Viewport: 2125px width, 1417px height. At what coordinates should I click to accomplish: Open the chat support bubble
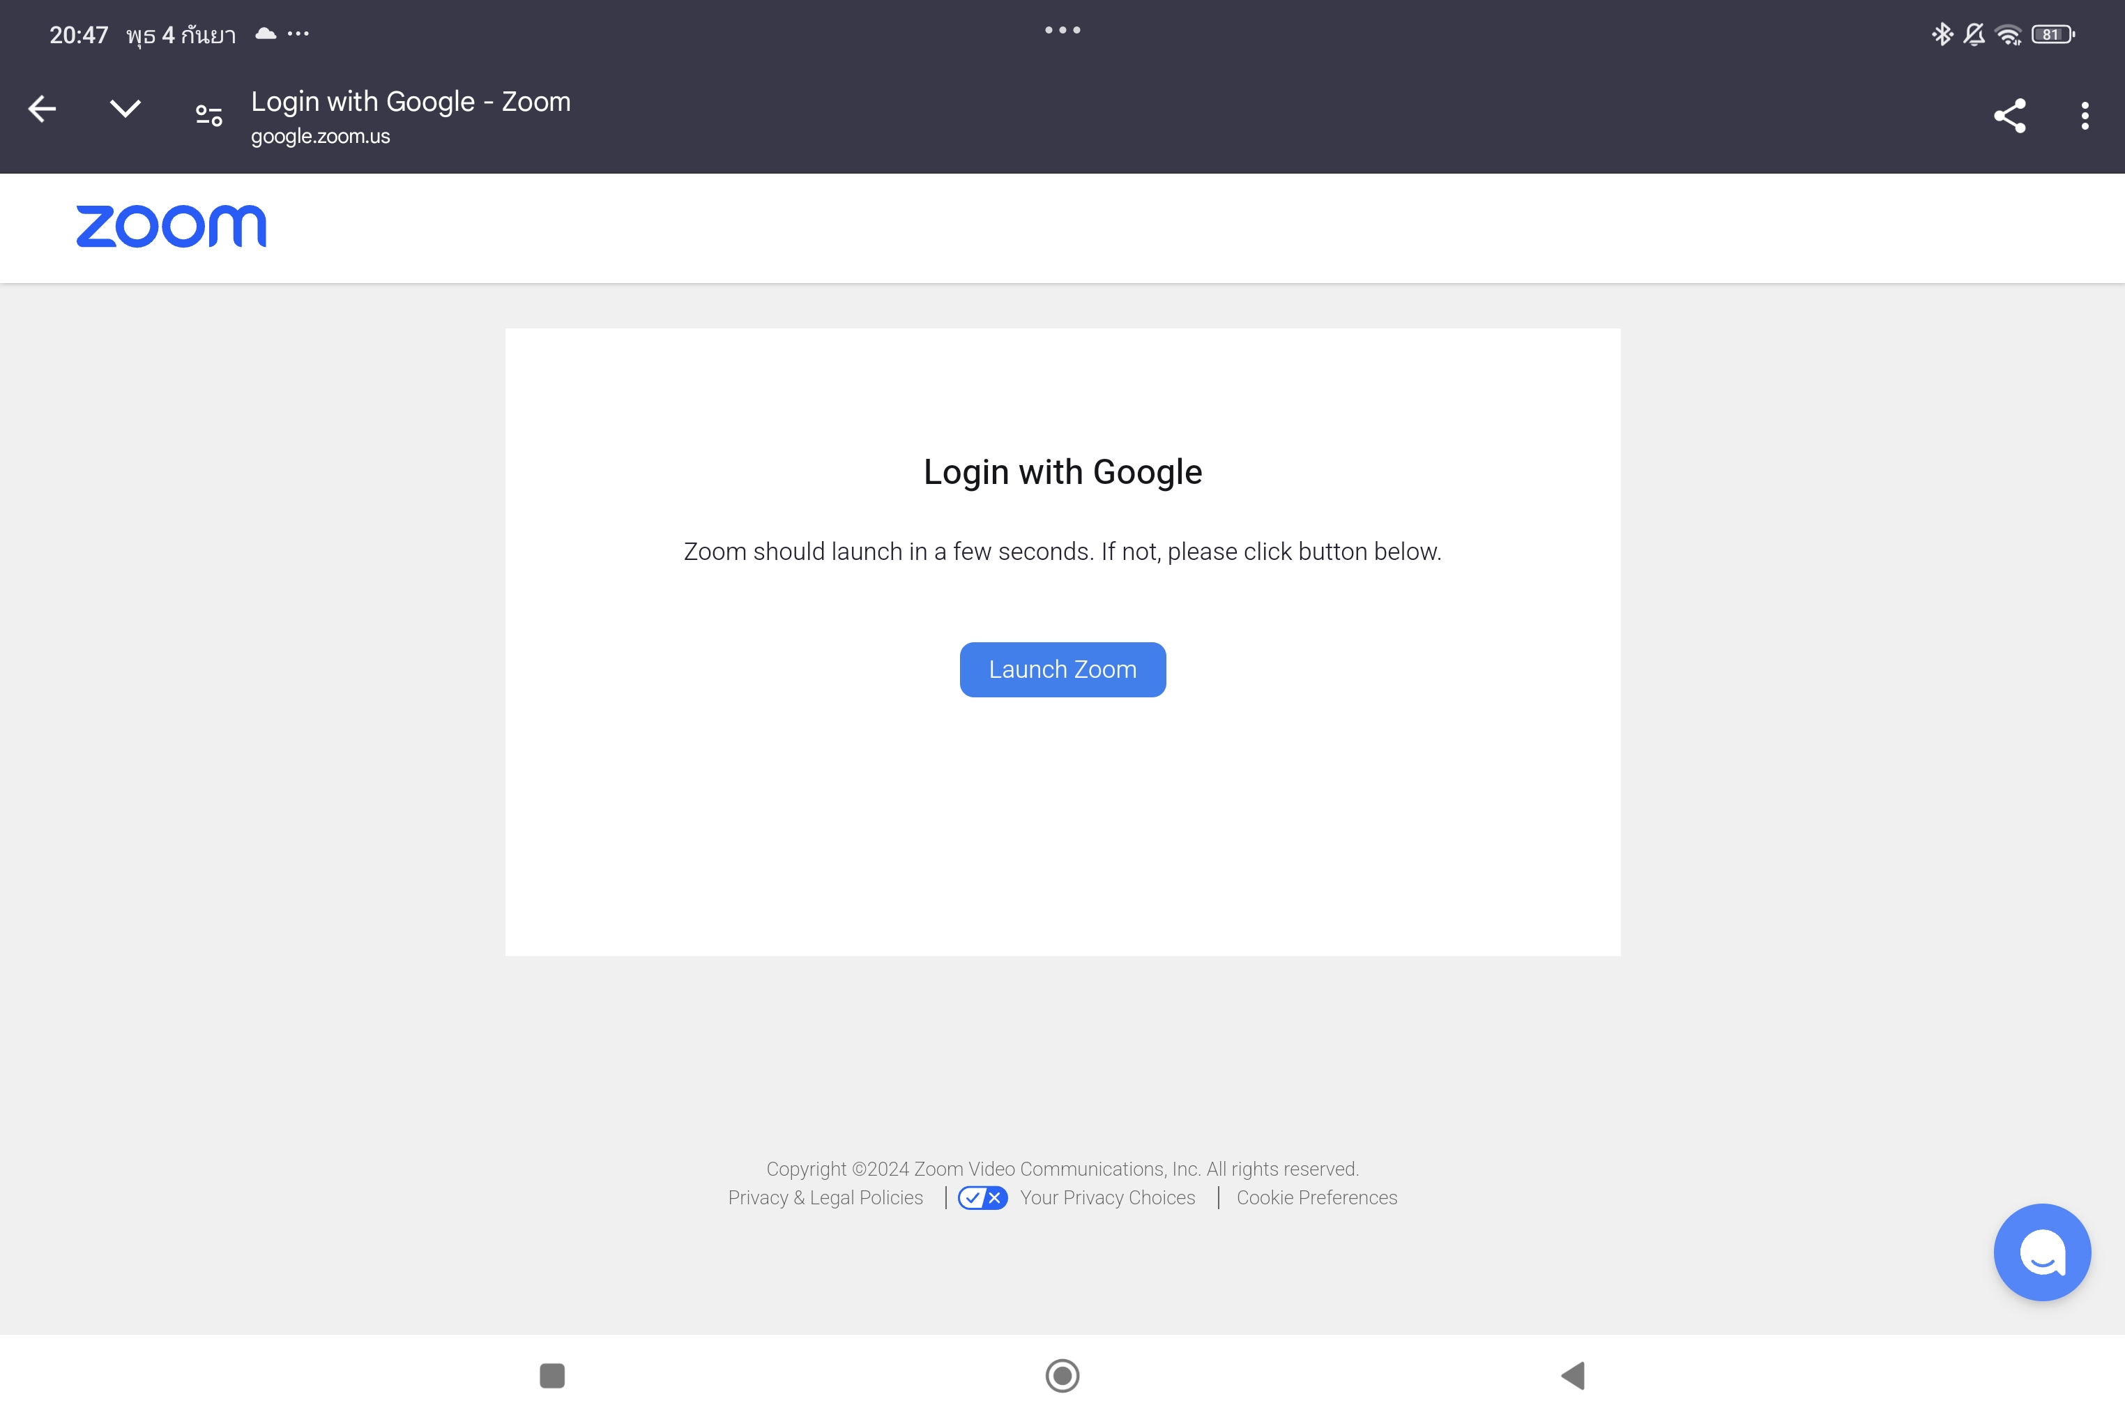point(2042,1252)
